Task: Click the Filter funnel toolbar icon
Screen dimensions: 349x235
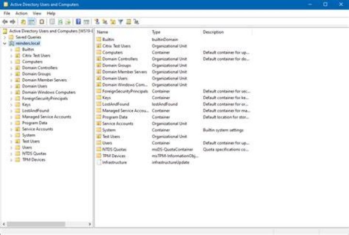Action: [x=120, y=22]
